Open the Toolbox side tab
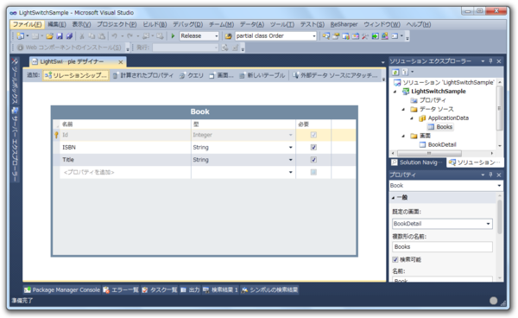518x318 pixels. pyautogui.click(x=15, y=81)
